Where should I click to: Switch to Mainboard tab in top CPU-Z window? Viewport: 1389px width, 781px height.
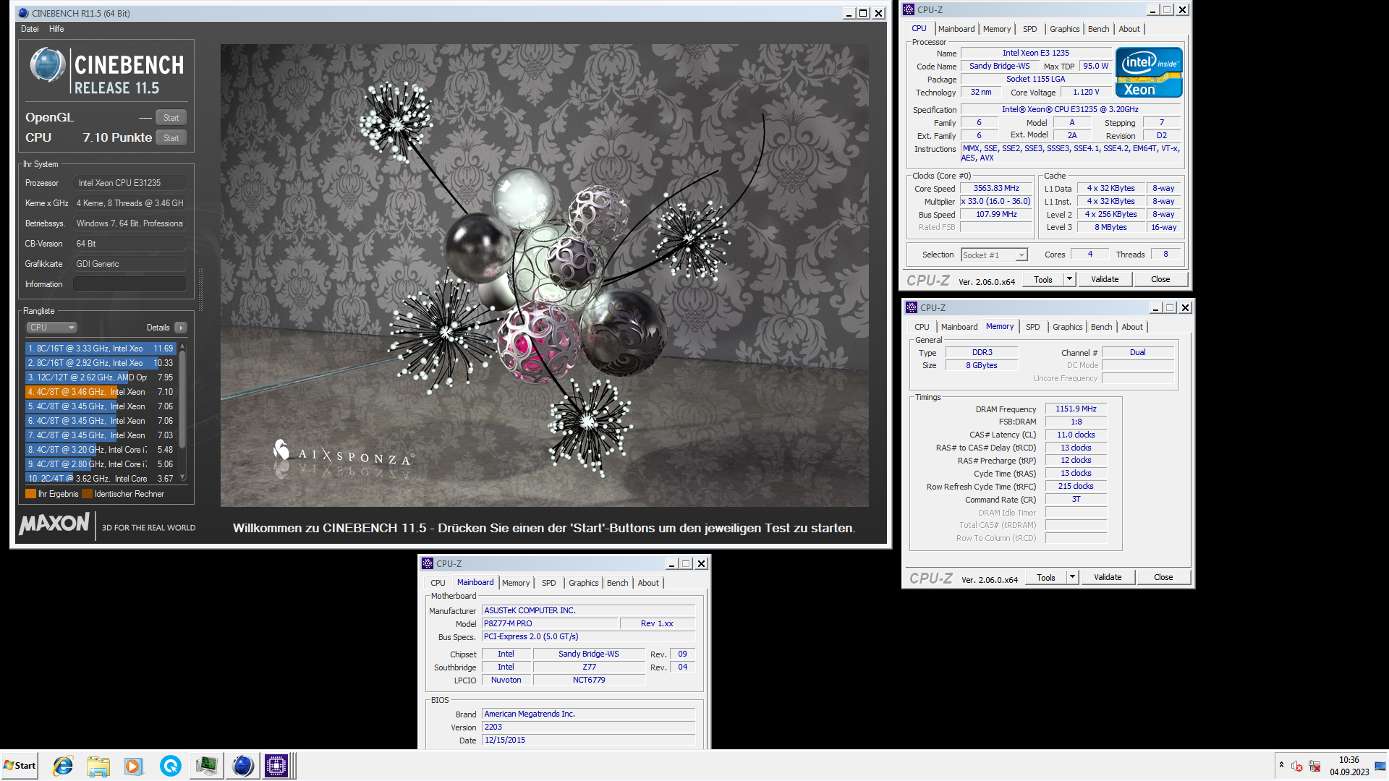(956, 29)
